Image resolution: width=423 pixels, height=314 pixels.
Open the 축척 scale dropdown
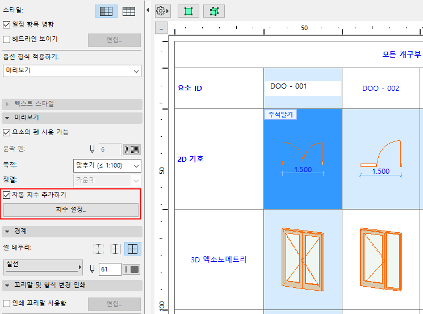[107, 166]
